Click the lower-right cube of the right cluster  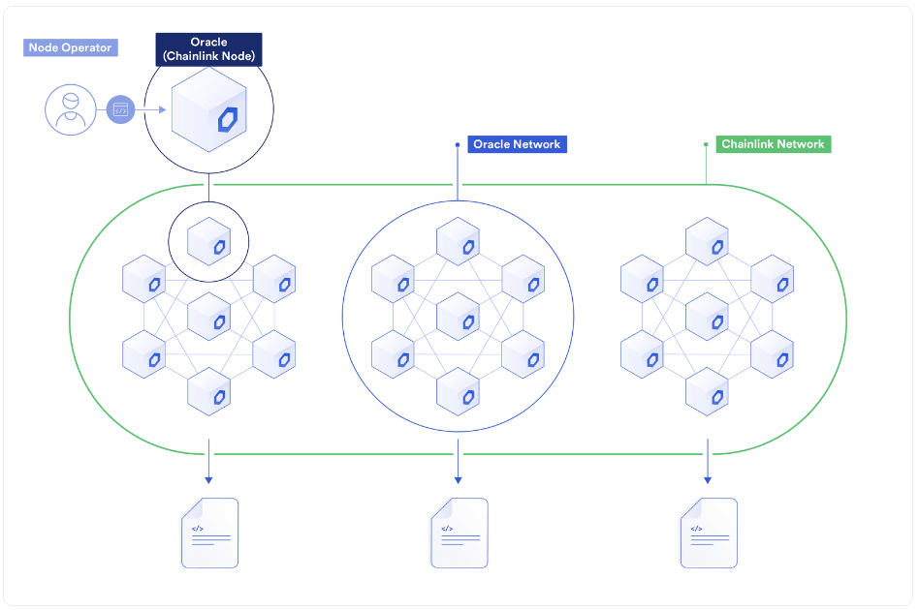(772, 354)
